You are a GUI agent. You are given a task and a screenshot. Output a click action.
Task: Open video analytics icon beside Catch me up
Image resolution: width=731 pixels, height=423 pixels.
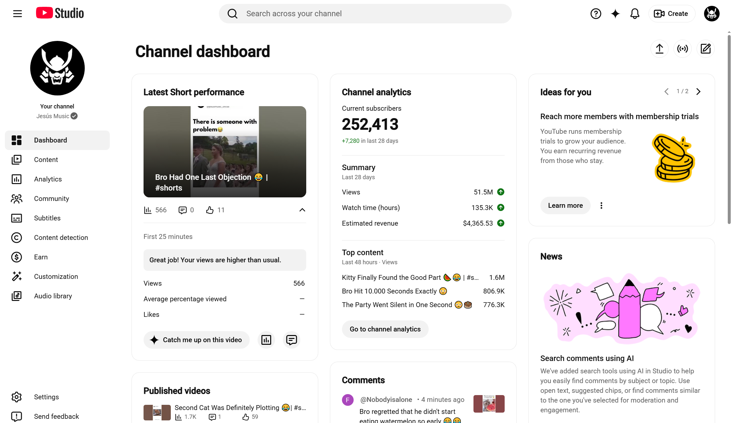(266, 340)
